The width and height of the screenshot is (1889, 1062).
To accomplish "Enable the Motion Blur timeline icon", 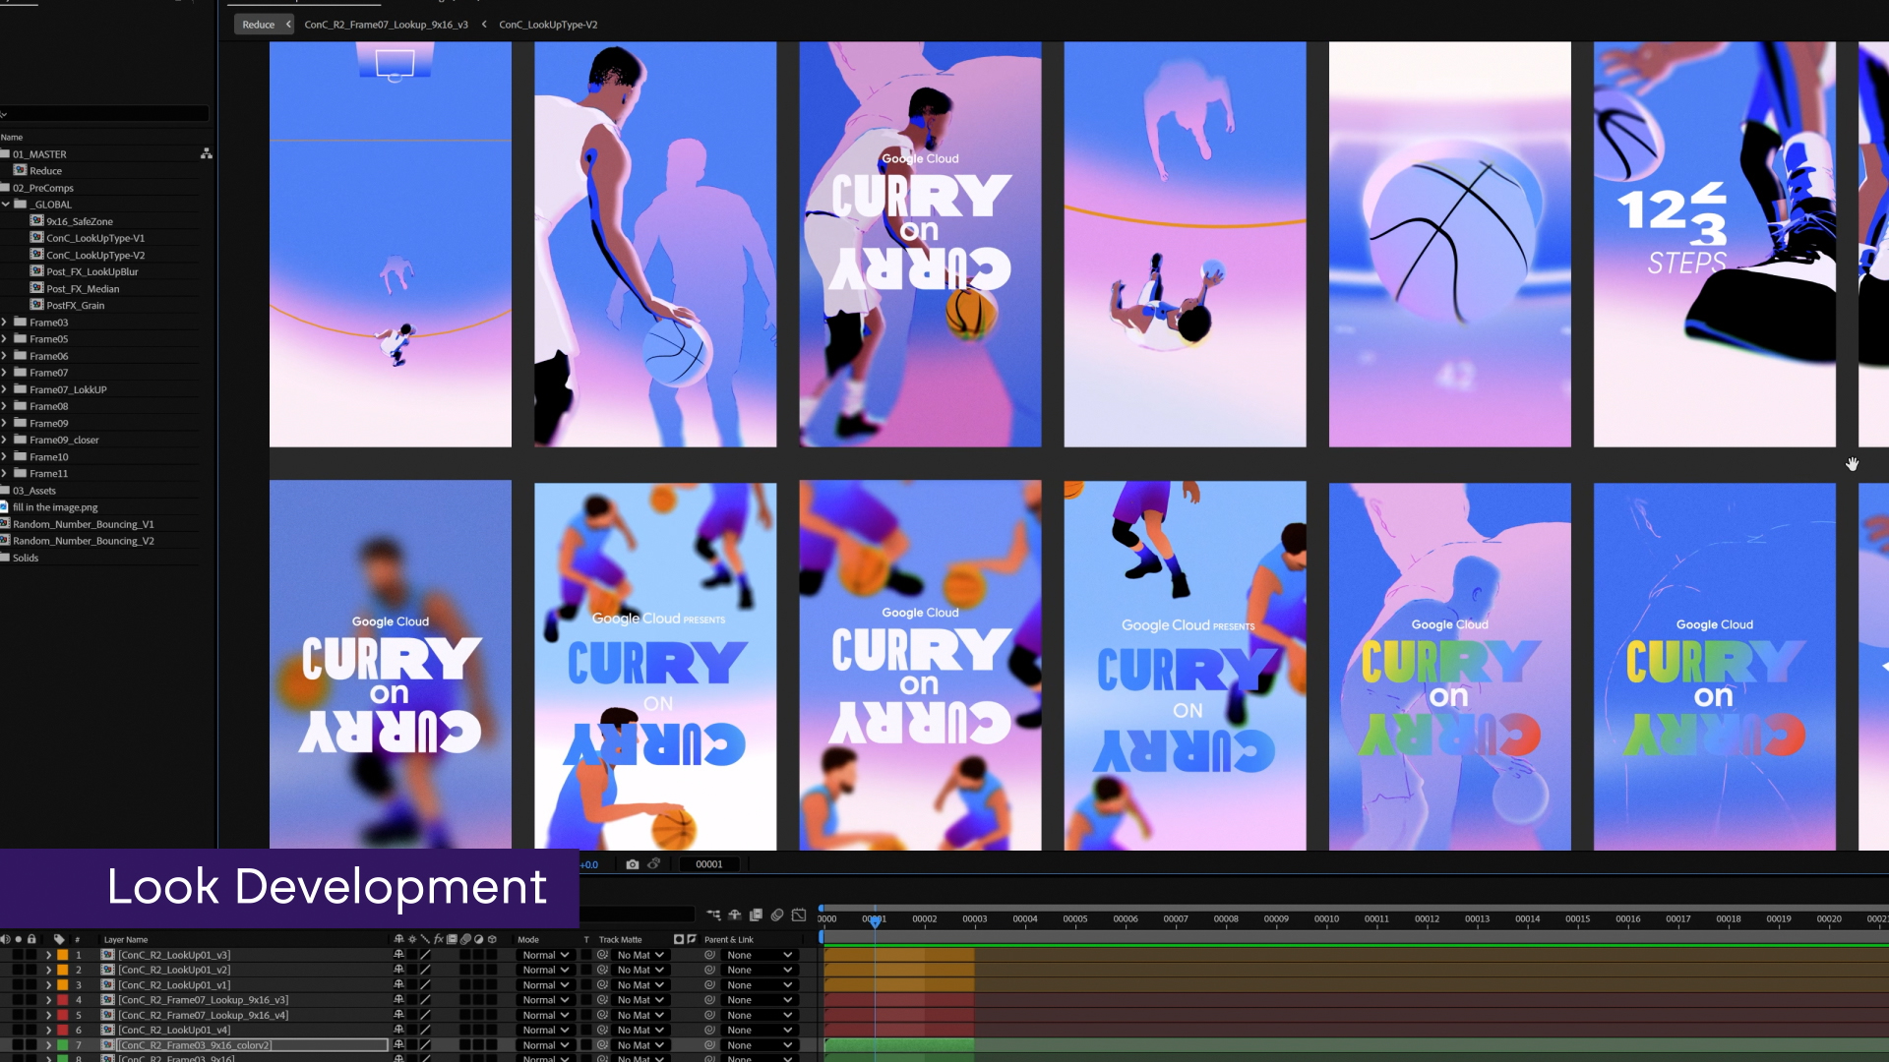I will (777, 914).
